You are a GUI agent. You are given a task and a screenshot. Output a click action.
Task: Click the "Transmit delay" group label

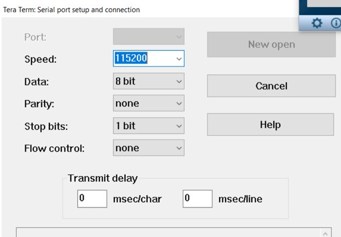(x=103, y=179)
